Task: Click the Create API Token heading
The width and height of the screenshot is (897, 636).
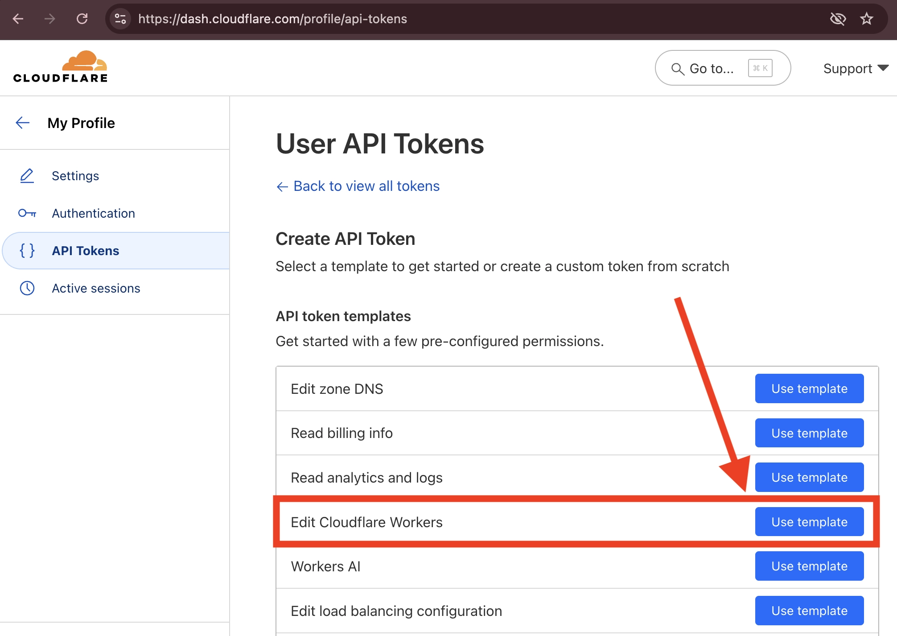Action: 345,239
